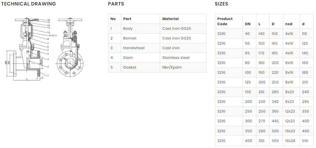The image size is (316, 148).
Task: Click the SIZES section heading
Action: click(221, 4)
